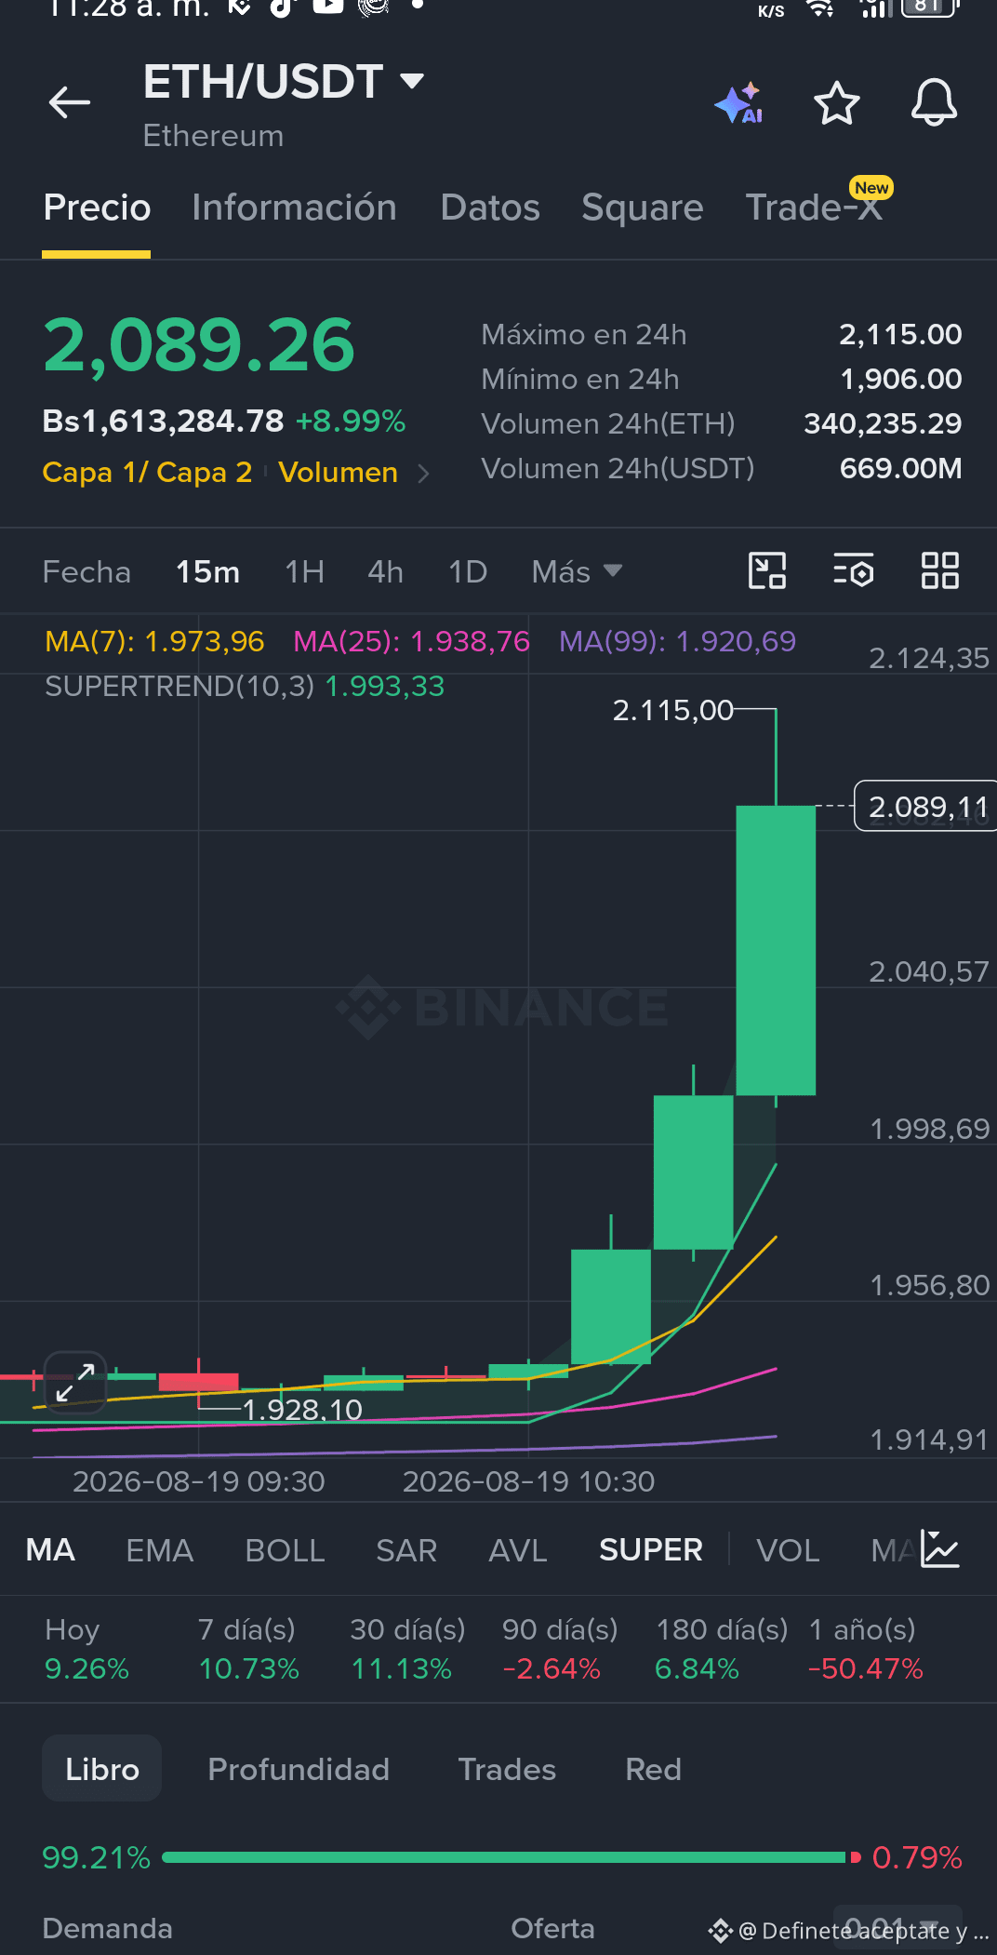Switch to the Información tab
The width and height of the screenshot is (997, 1955).
294,208
